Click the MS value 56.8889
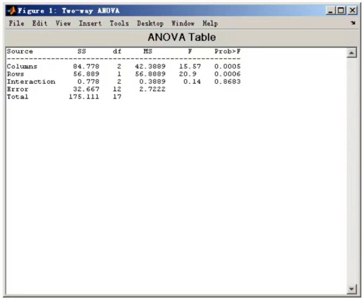Viewport: 363px width, 298px height. click(150, 74)
